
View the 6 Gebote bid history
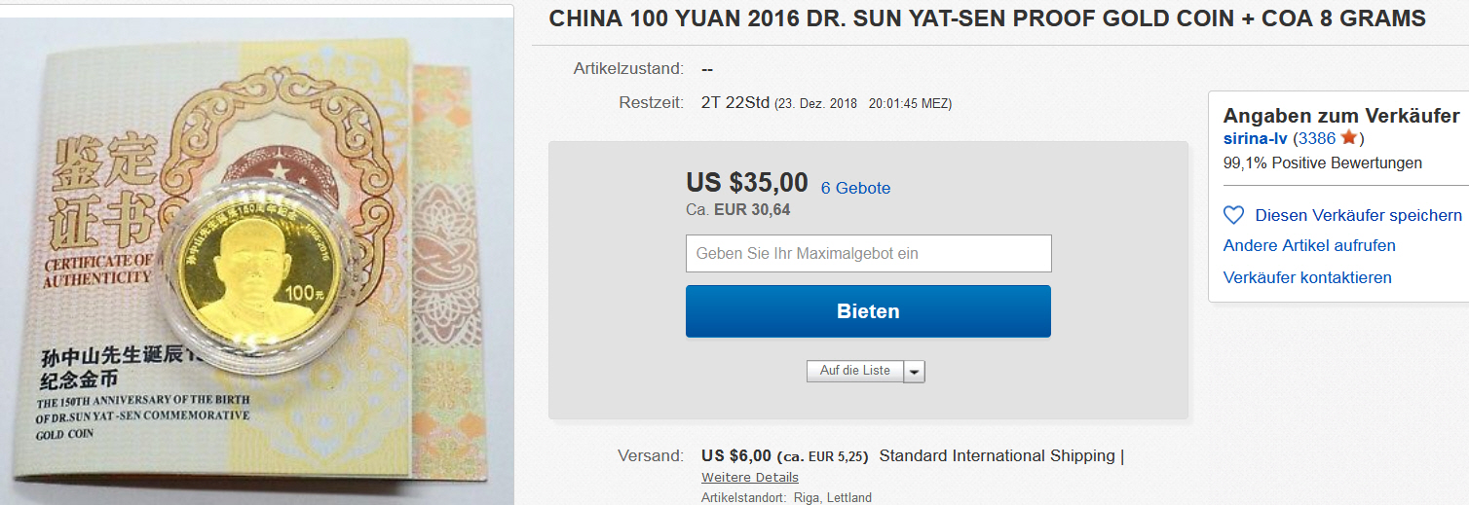pyautogui.click(x=855, y=188)
